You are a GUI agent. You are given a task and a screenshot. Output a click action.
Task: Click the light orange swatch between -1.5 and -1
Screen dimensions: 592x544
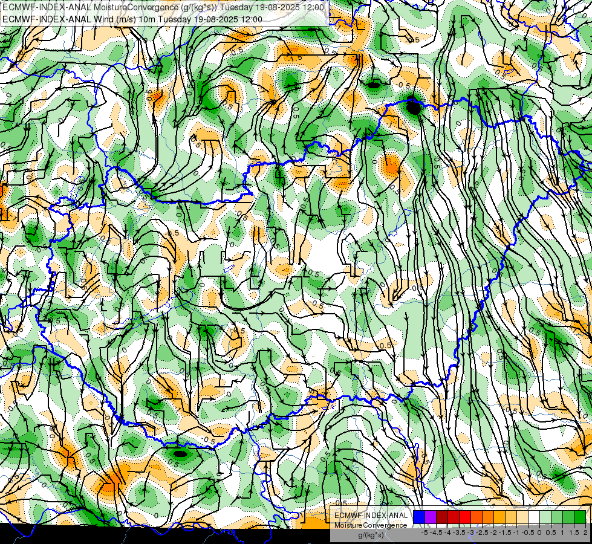[511, 517]
